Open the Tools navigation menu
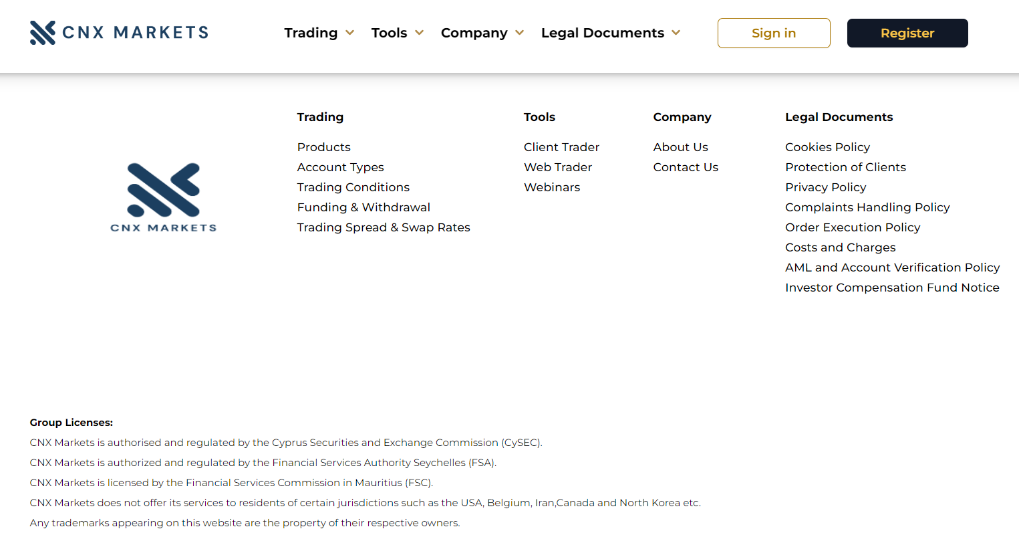 (x=389, y=33)
